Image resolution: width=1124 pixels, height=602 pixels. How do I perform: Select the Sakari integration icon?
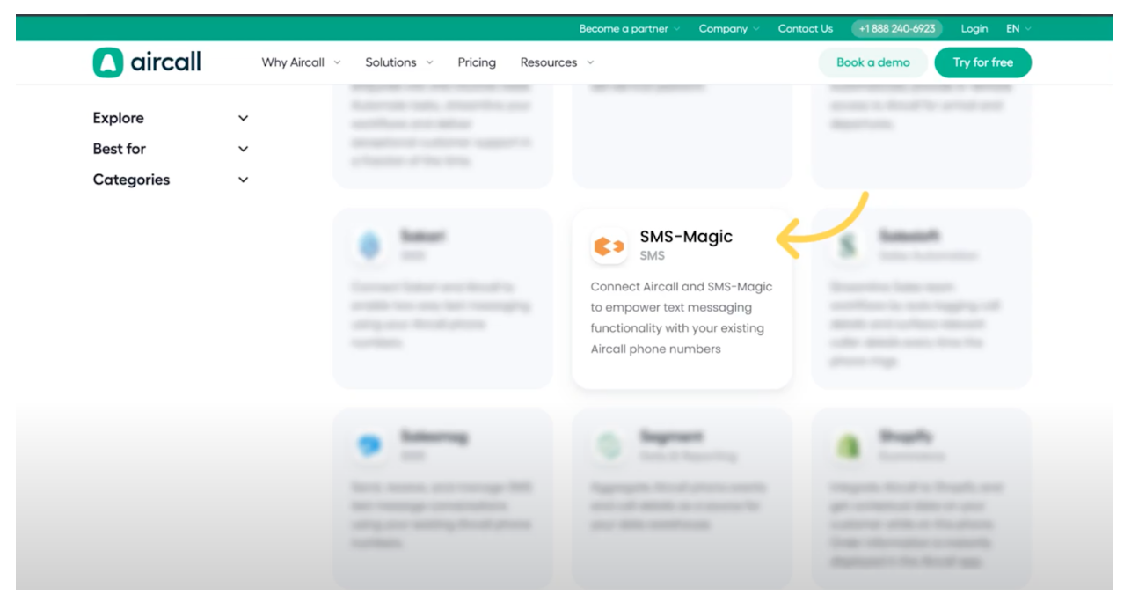[369, 246]
